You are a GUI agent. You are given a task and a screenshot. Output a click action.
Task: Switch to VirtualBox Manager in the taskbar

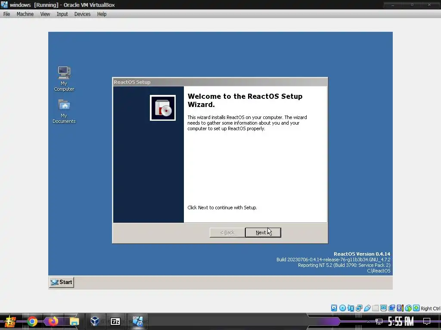tap(95, 321)
